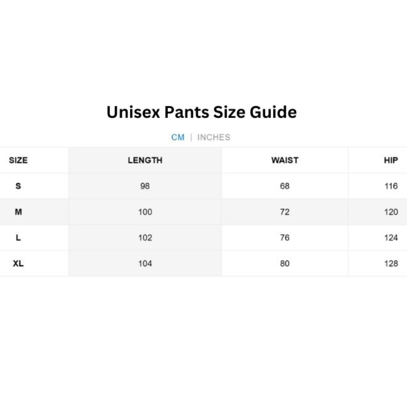
Task: Switch units to INCHES
Action: tap(214, 137)
